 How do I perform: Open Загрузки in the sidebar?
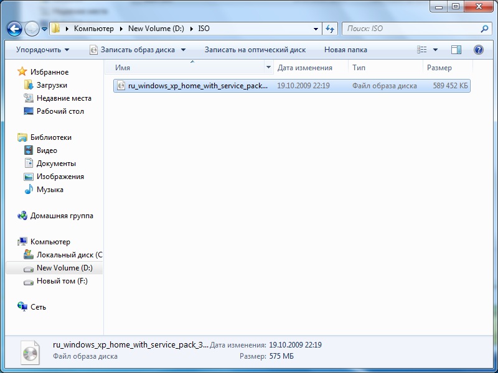[x=52, y=85]
